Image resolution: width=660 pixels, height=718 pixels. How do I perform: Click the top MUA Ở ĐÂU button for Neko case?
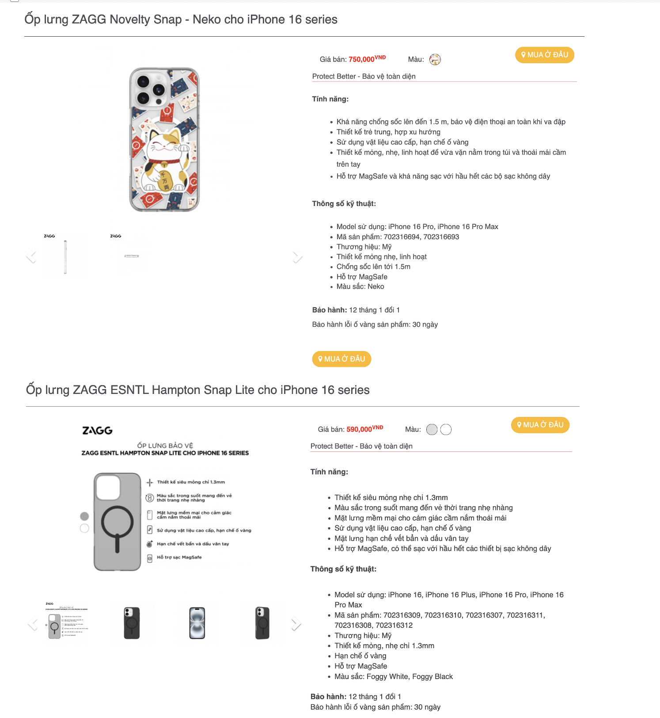click(544, 55)
